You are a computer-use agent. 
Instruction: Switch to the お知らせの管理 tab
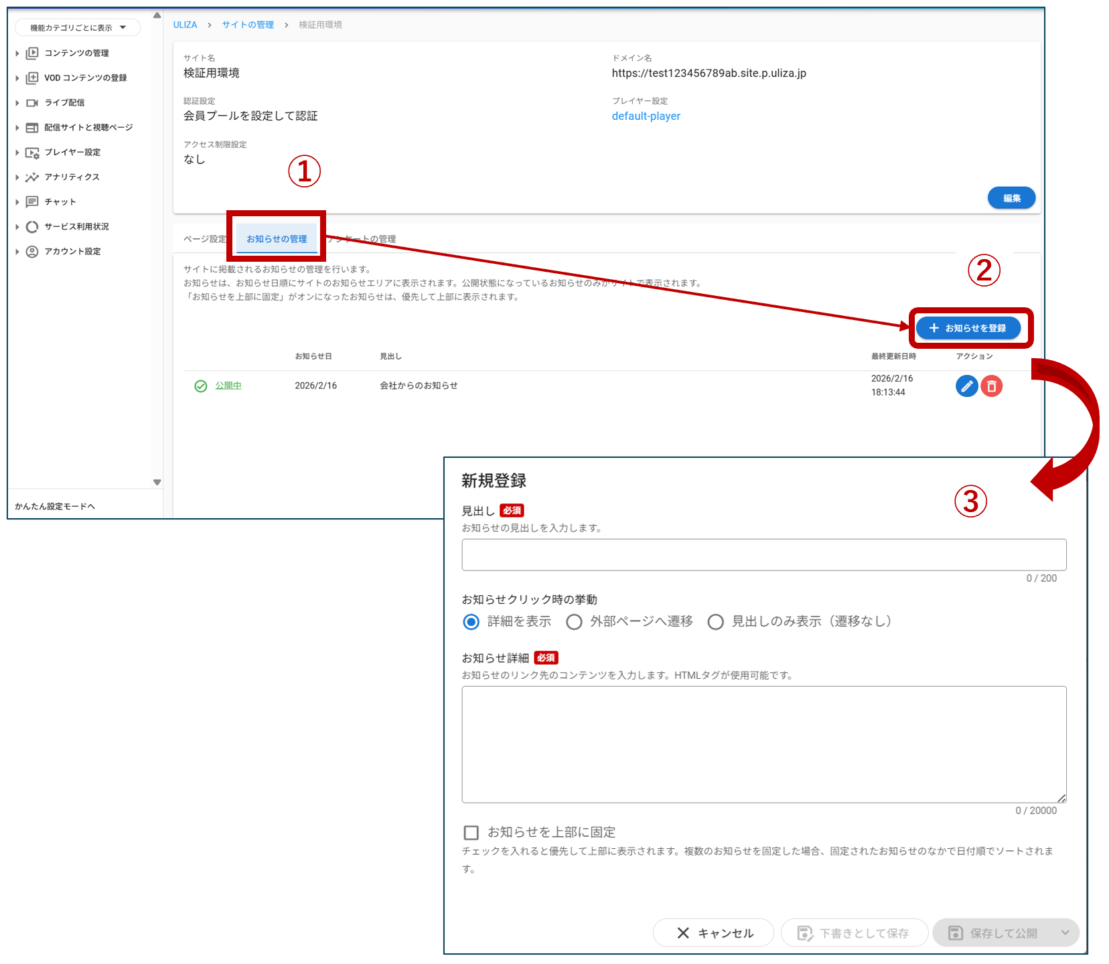coord(277,239)
